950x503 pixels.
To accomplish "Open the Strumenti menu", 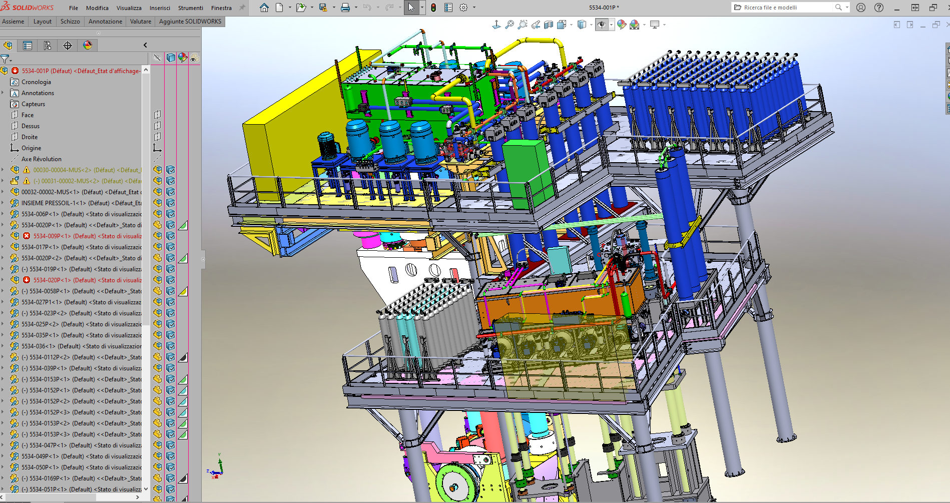I will (190, 8).
